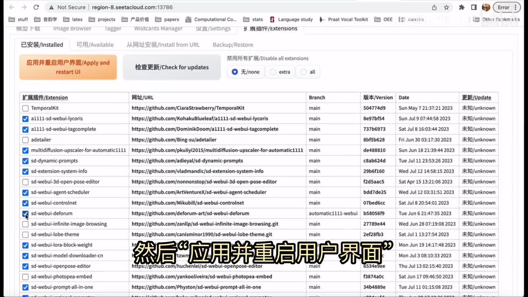
Task: Expand the 'latex' bookmarks folder
Action: pyautogui.click(x=73, y=19)
